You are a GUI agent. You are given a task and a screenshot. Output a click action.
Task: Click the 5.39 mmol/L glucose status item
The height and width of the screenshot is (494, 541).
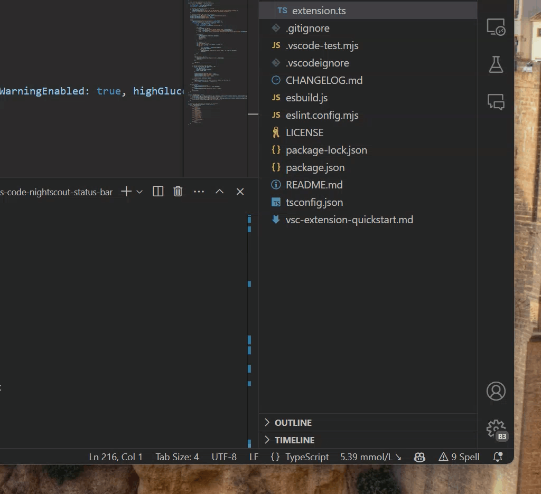pos(370,457)
